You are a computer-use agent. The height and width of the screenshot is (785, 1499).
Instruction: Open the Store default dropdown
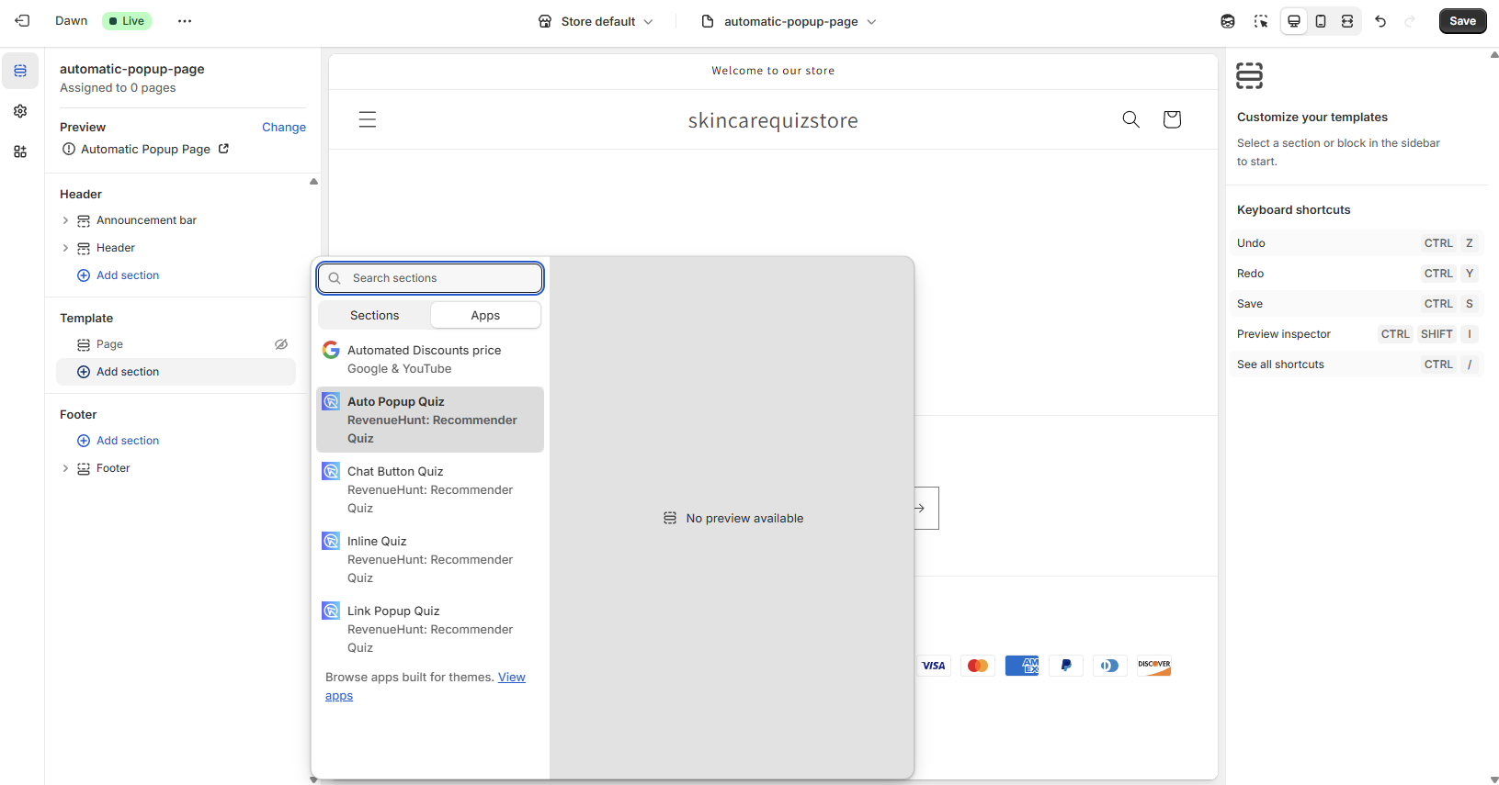click(x=596, y=21)
